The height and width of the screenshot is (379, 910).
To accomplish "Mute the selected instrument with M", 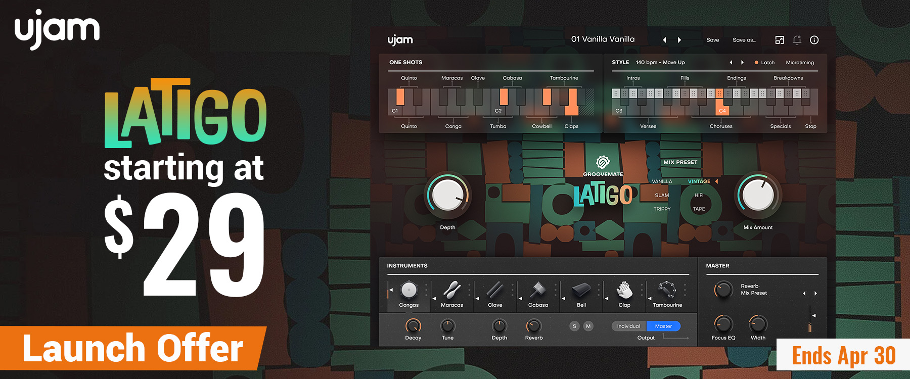I will coord(588,326).
